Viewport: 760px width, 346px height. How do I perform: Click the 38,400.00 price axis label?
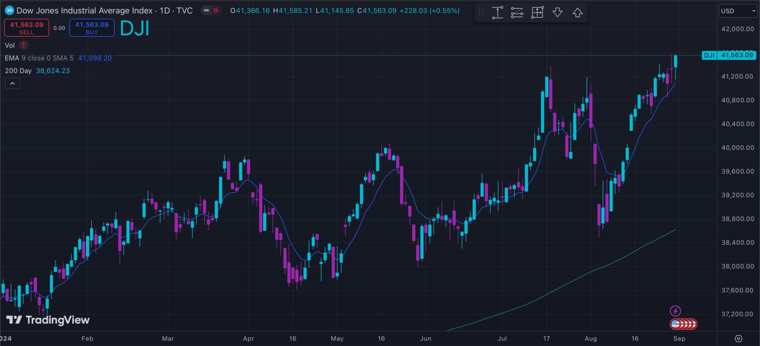737,243
